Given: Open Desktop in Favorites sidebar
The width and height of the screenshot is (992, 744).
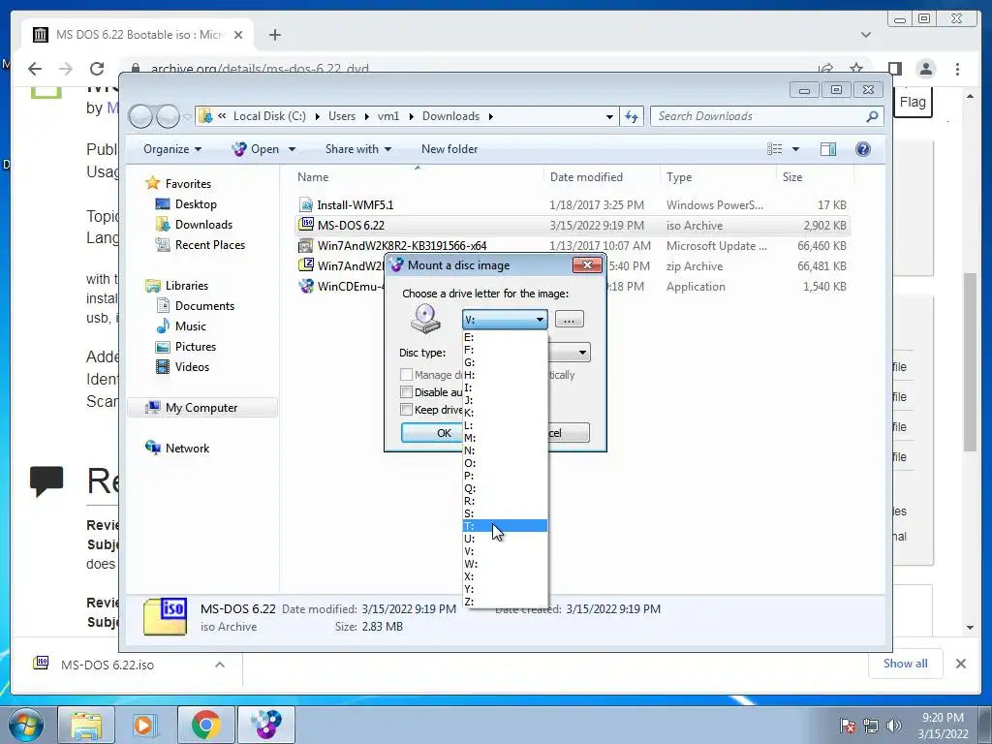Looking at the screenshot, I should [196, 204].
